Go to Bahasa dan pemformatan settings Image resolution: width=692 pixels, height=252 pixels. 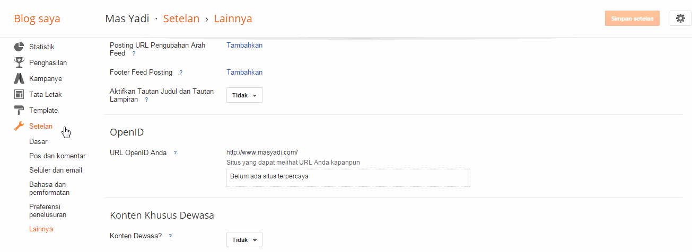tap(49, 188)
